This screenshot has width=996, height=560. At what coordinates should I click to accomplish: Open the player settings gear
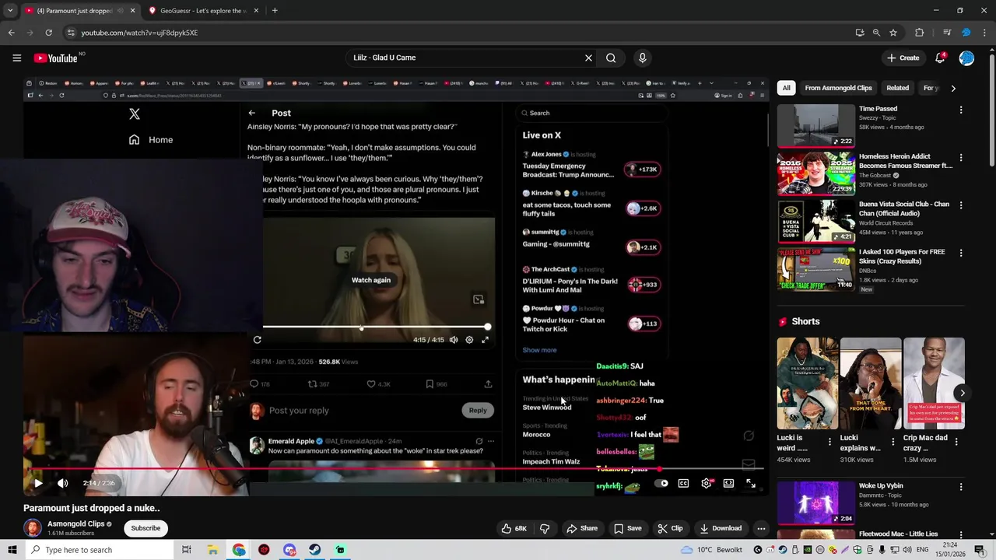coord(707,483)
